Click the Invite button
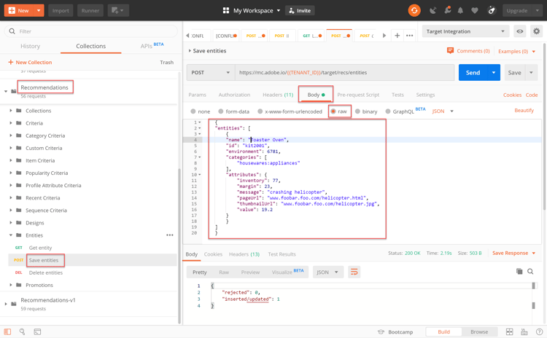The height and width of the screenshot is (338, 547). (300, 10)
